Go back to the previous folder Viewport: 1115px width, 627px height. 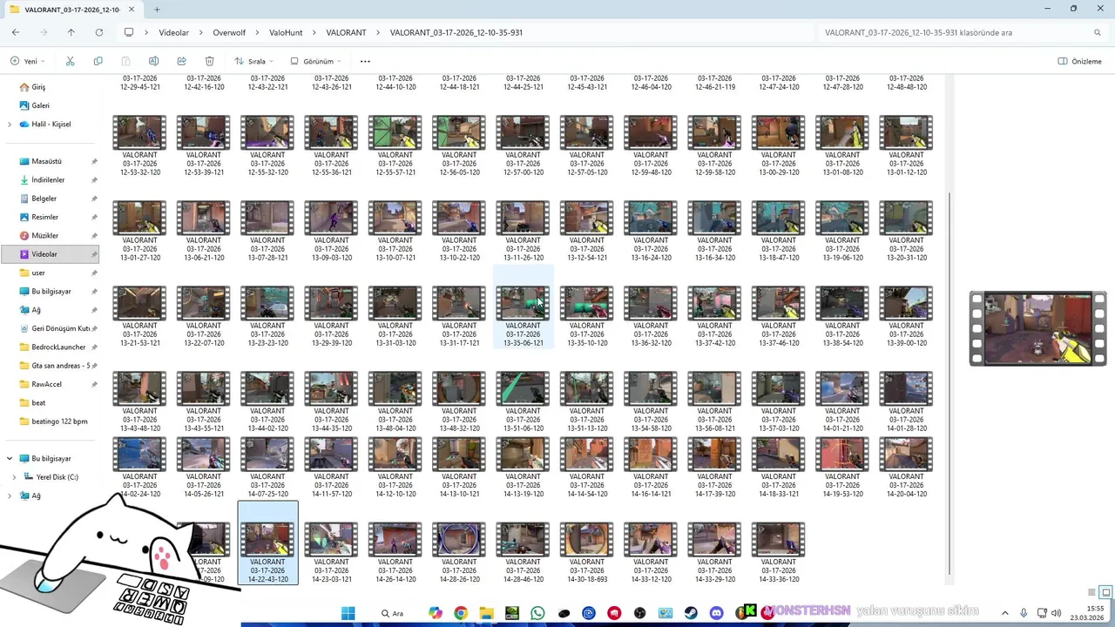tap(16, 32)
